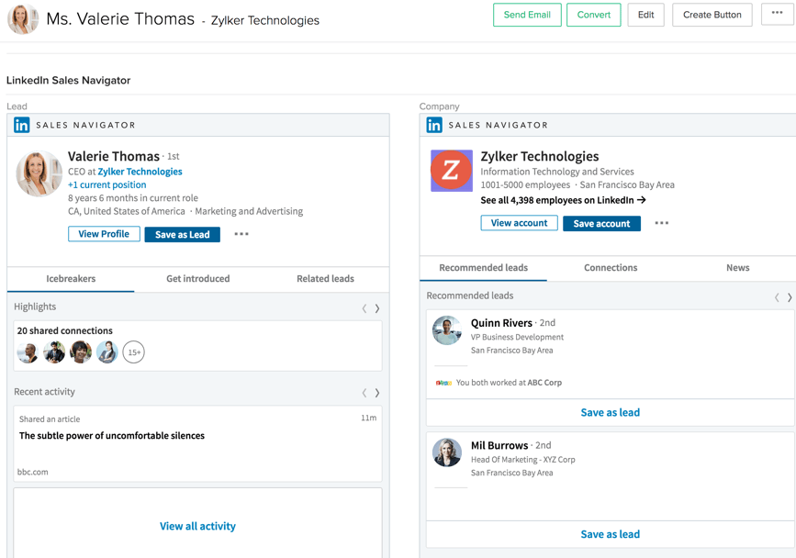The image size is (796, 558).
Task: Show next Recommended leads
Action: (x=790, y=297)
